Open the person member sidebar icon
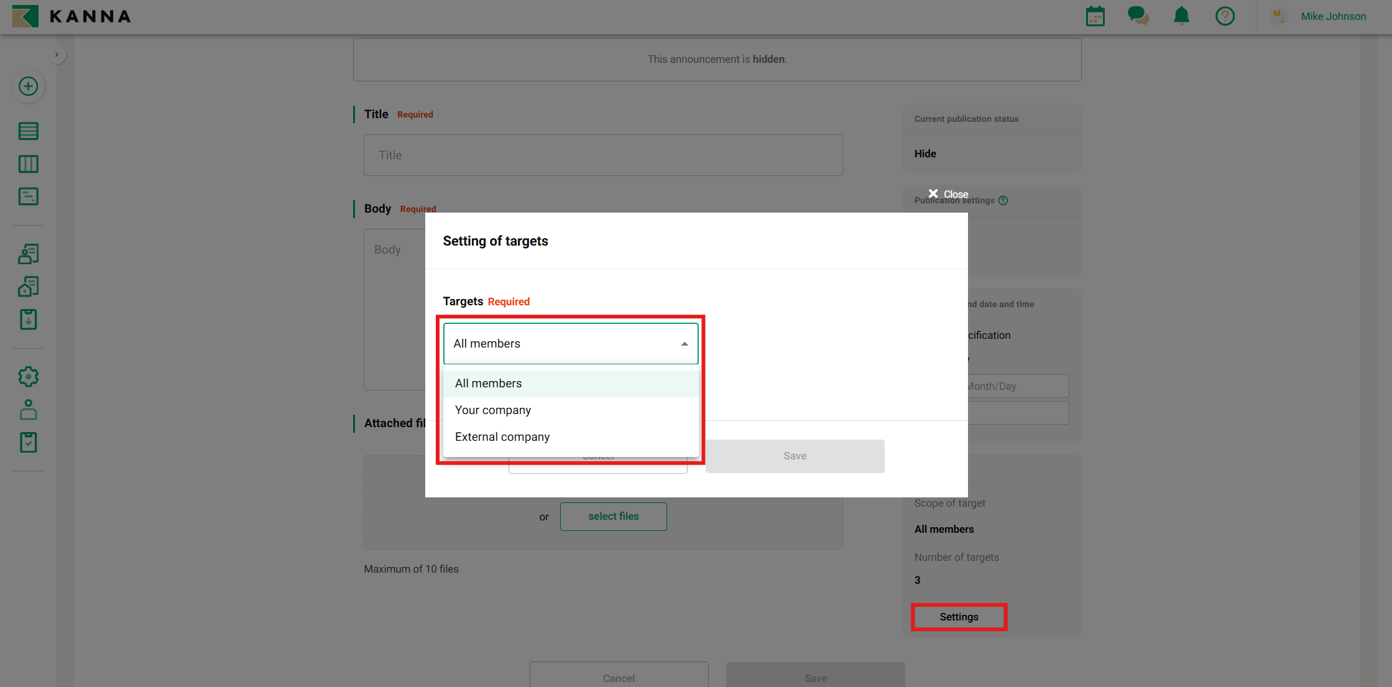Screen dimensions: 1392x687 point(28,410)
